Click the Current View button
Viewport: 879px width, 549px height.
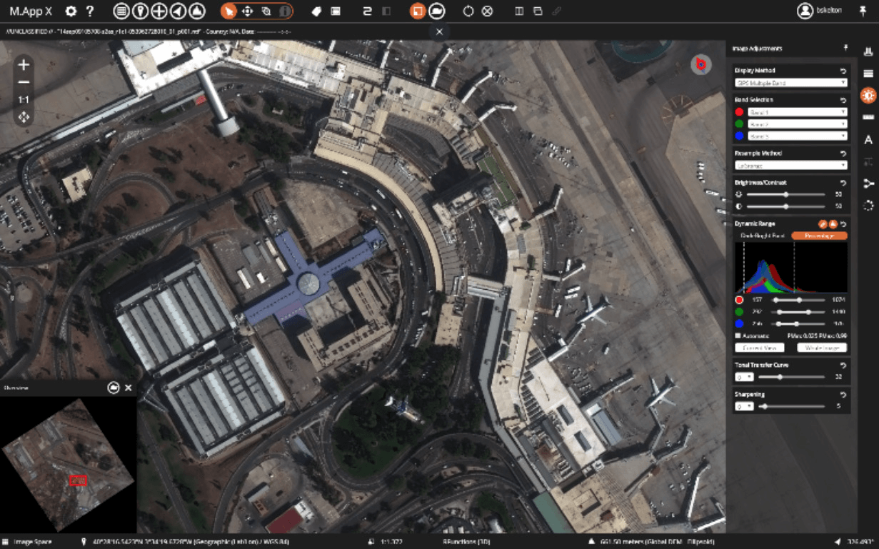click(x=758, y=348)
